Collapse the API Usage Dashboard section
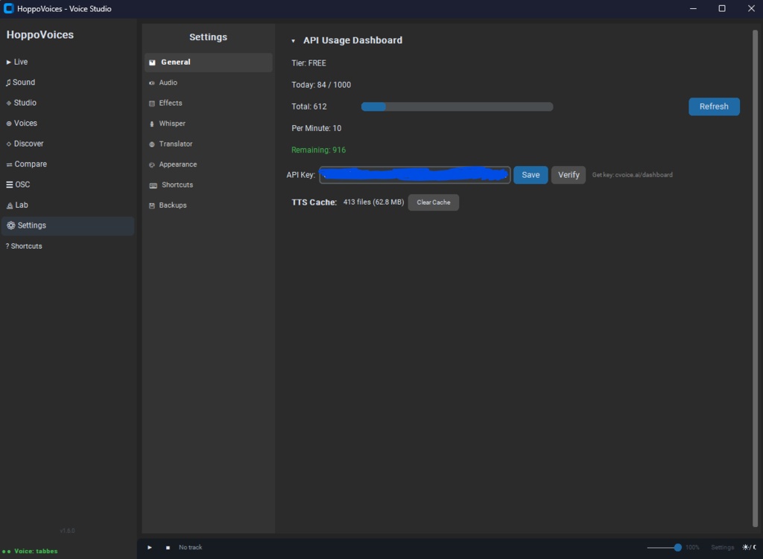The height and width of the screenshot is (559, 763). point(294,41)
